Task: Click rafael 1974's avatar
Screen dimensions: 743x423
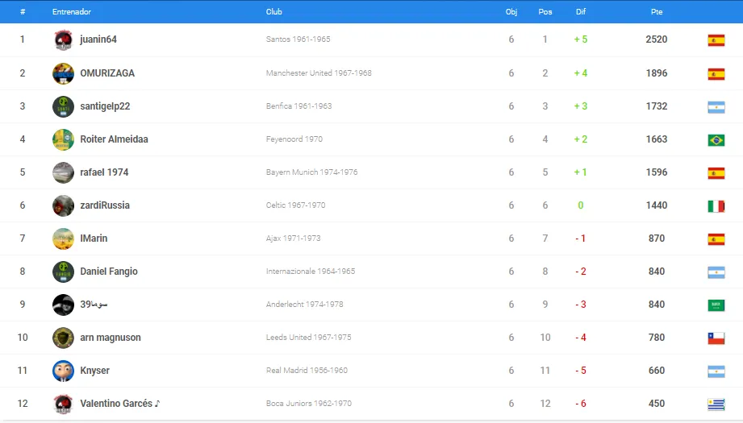Action: (63, 172)
